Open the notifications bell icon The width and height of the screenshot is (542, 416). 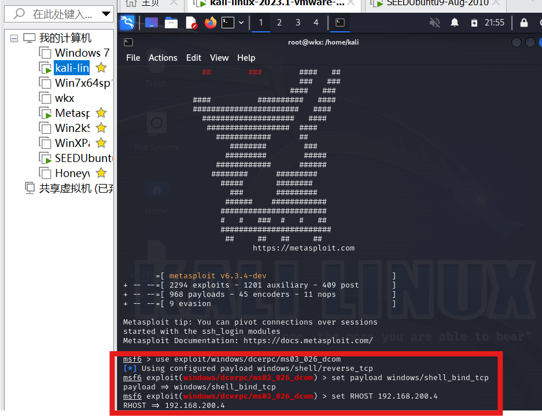pos(455,23)
